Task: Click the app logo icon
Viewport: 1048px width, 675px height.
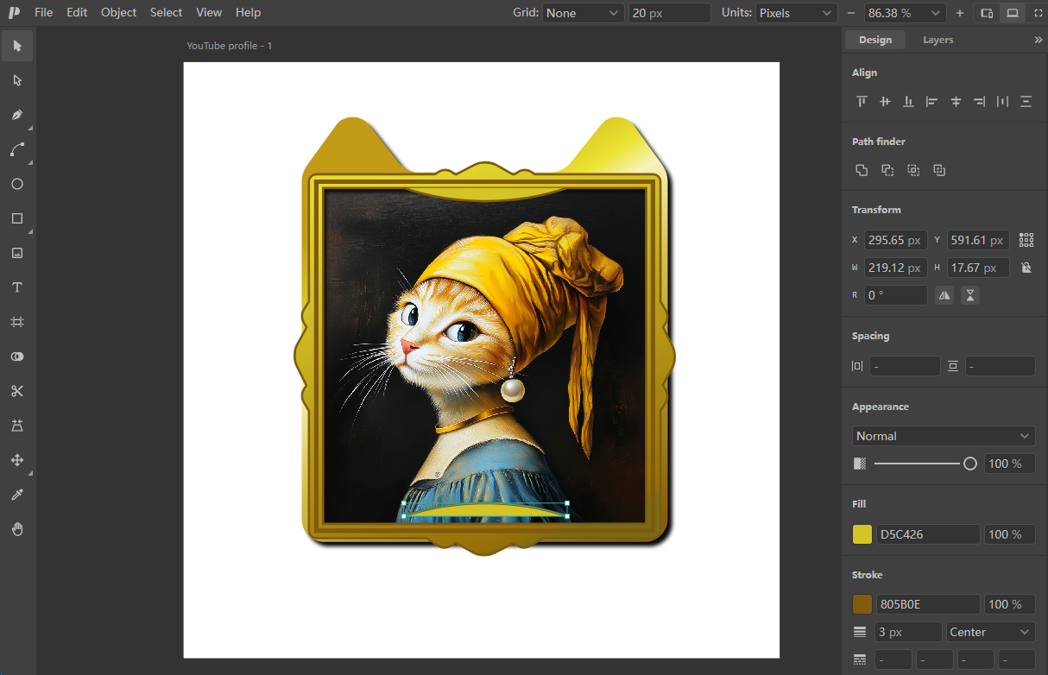Action: 14,12
